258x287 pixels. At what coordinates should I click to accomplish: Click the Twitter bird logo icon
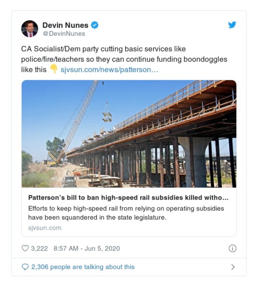[232, 25]
